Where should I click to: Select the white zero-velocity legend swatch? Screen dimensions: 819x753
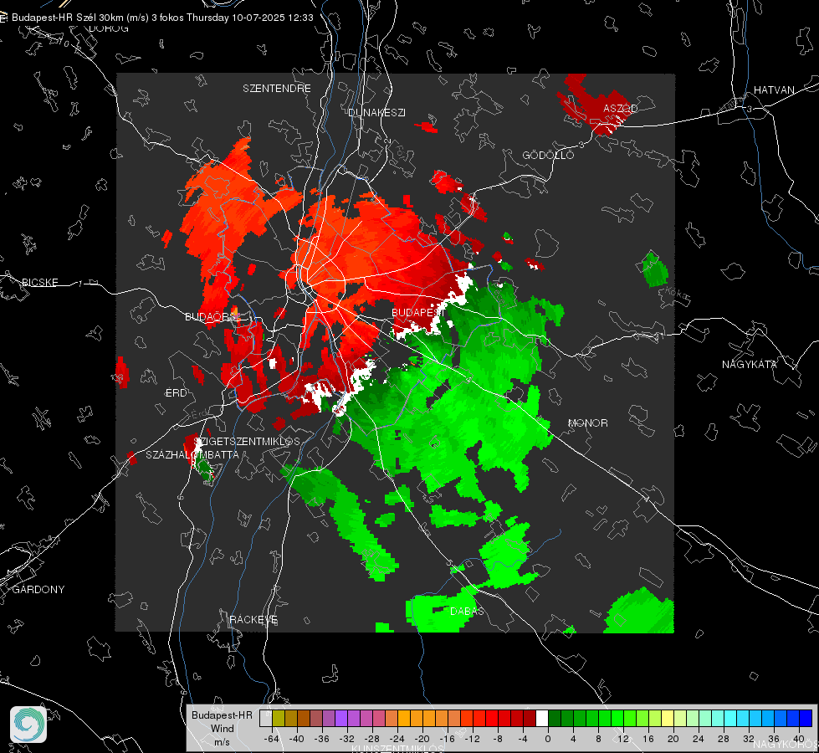point(542,718)
